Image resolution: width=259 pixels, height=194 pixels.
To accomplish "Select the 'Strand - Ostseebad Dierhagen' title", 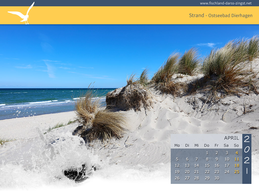I will coord(221,15).
